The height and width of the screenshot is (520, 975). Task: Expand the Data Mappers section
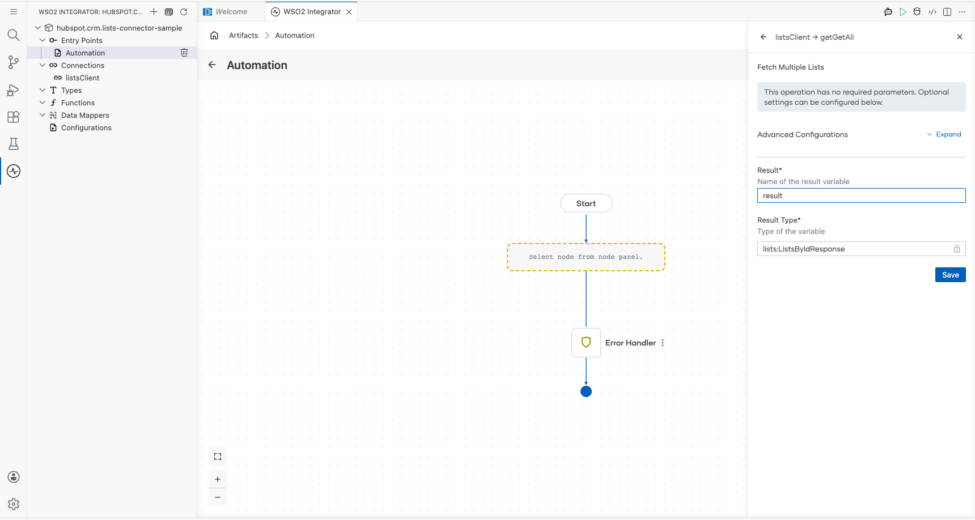click(x=43, y=115)
